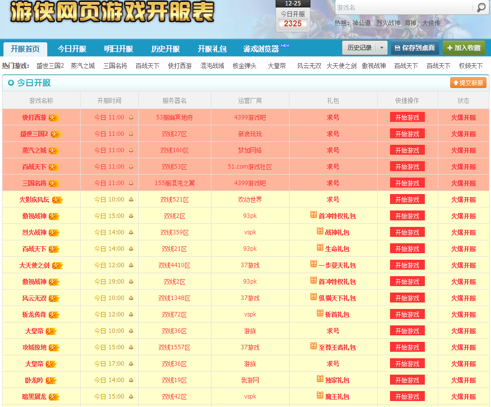Image resolution: width=491 pixels, height=407 pixels.
Task: Click the 保存到桌面 button
Action: [x=415, y=48]
